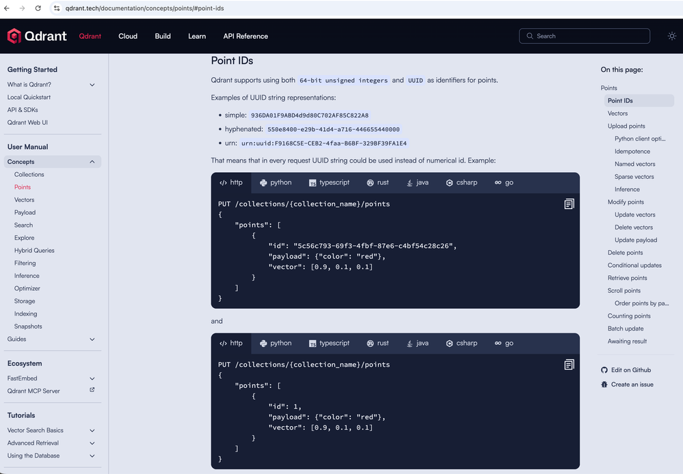The image size is (683, 474).
Task: Open API Reference in top navigation
Action: coord(245,36)
